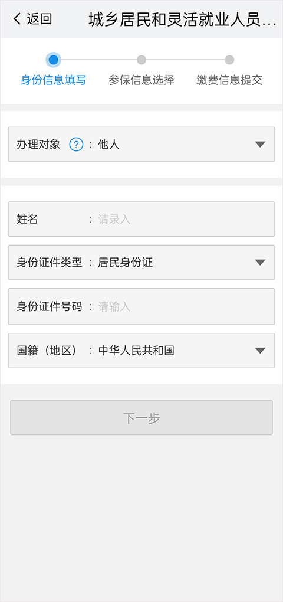283x602 pixels.
Task: Focus the 姓名 input field
Action: click(x=141, y=219)
